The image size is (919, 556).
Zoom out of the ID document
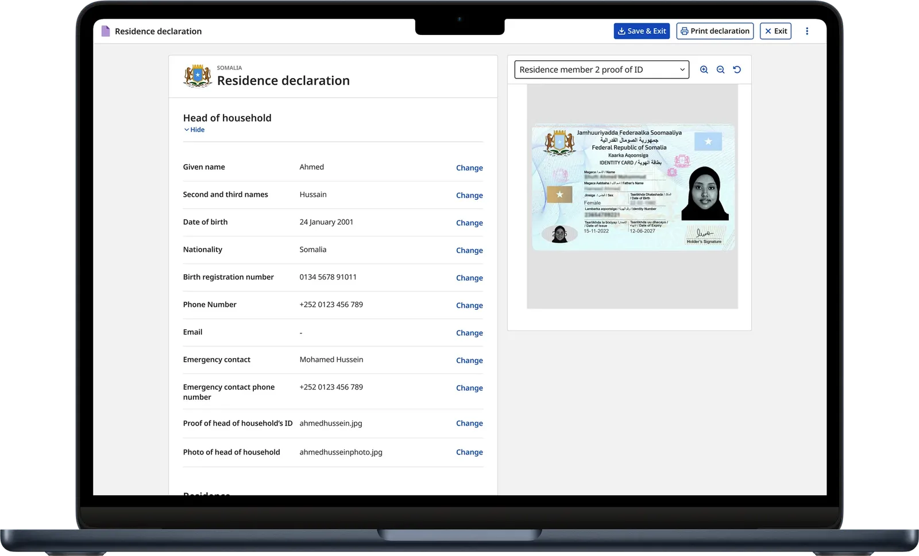pyautogui.click(x=720, y=69)
